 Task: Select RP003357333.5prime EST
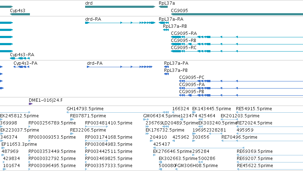[86, 169]
